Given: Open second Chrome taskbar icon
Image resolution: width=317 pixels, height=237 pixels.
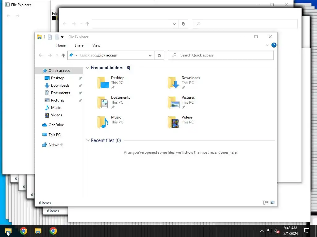Looking at the screenshot, I should (53, 231).
